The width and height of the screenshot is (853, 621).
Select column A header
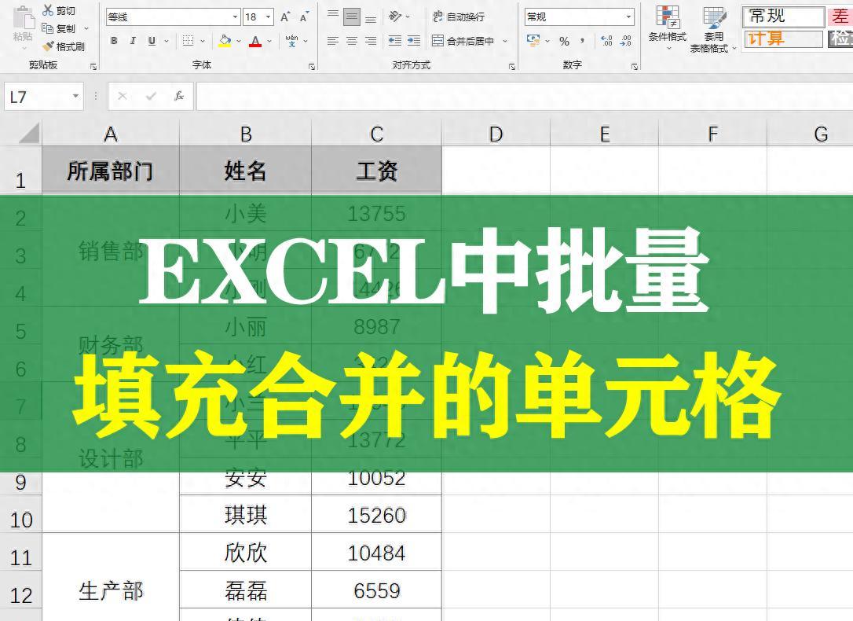pyautogui.click(x=111, y=134)
